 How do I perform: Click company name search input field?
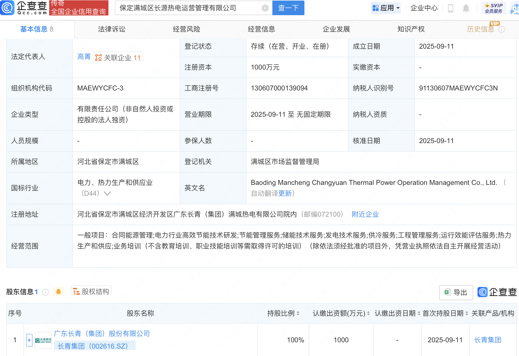point(189,8)
